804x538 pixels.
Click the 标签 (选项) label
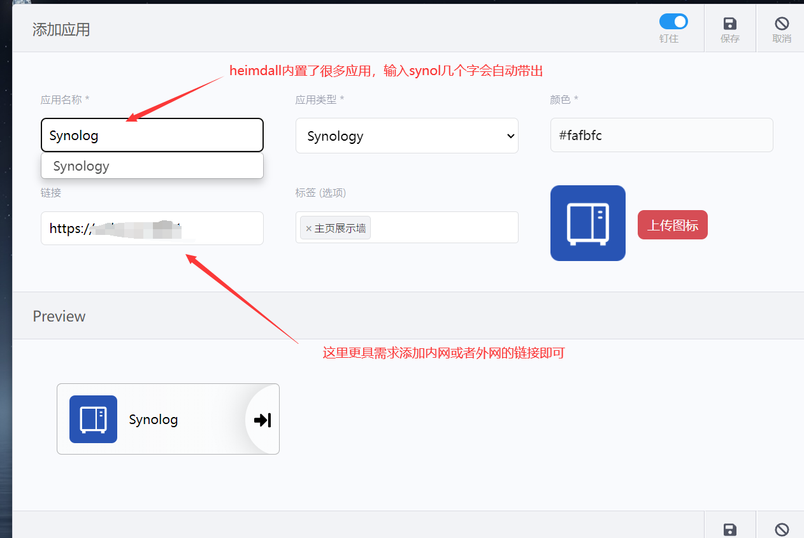click(320, 193)
